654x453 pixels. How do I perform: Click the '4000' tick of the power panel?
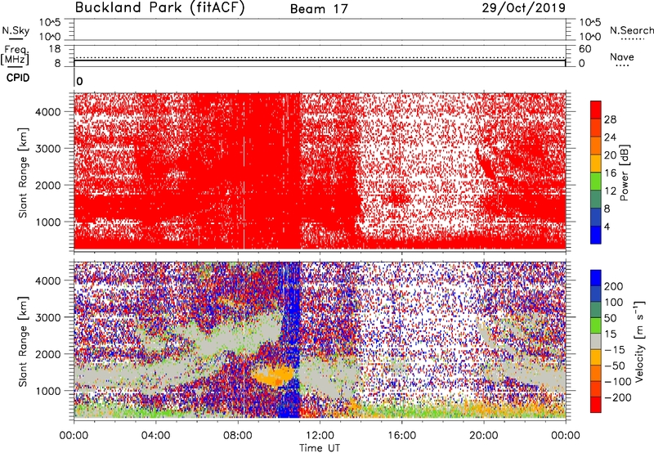click(x=48, y=112)
